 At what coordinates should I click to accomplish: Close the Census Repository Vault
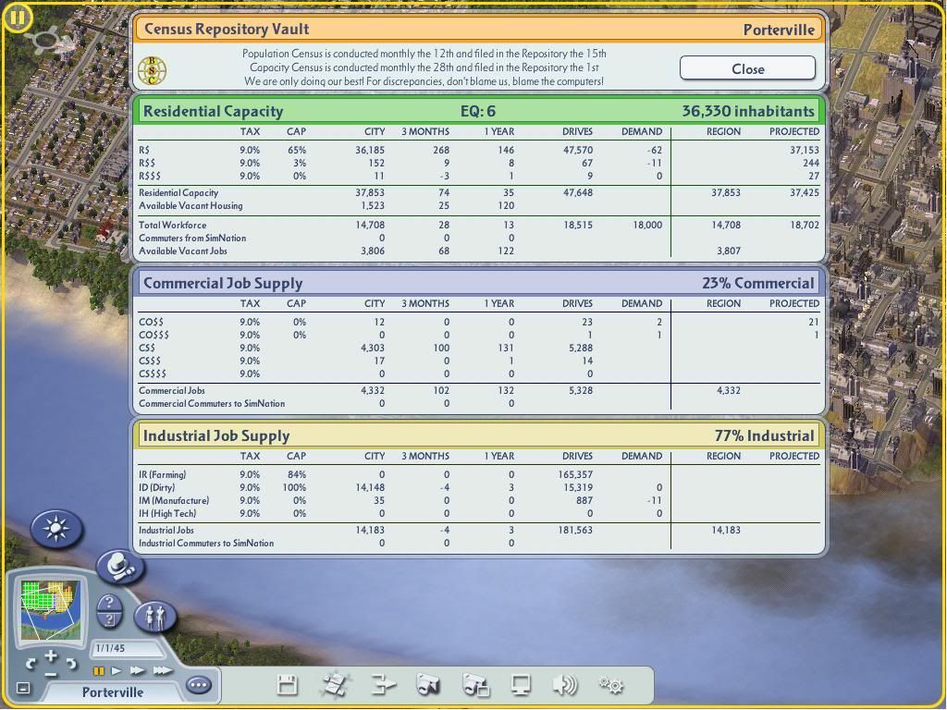747,68
